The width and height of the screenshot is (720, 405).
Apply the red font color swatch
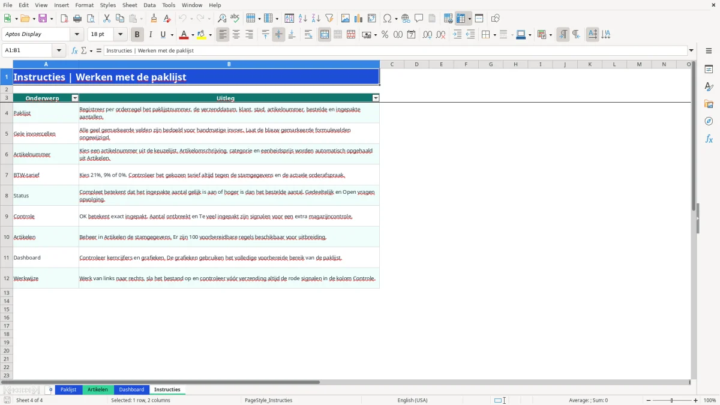184,35
